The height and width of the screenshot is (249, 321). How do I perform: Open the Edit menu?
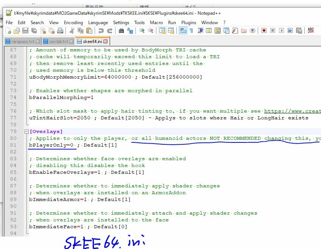click(x=22, y=22)
